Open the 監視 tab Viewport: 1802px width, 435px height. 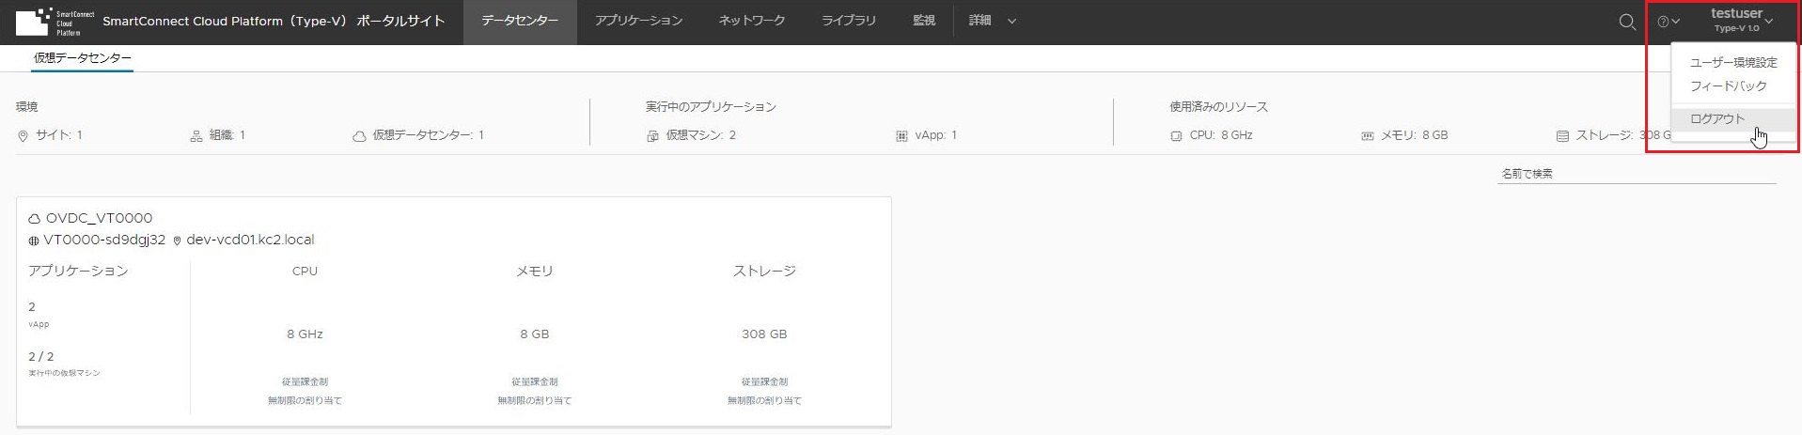924,22
